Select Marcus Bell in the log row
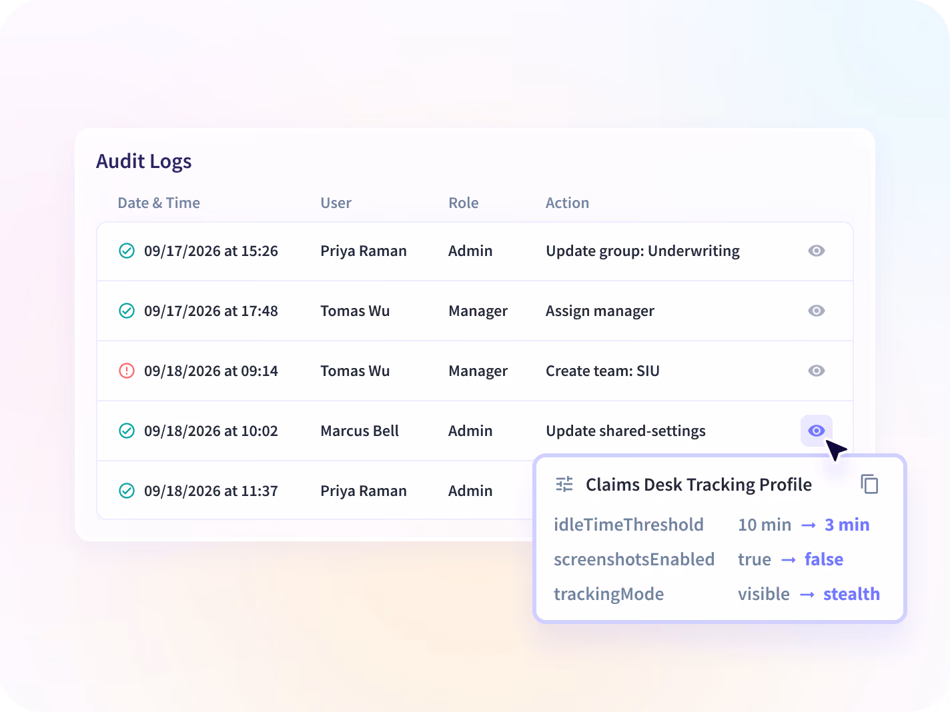 point(360,431)
